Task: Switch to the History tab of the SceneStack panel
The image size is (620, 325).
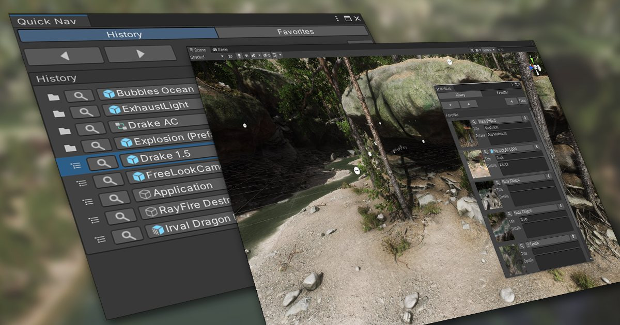Action: click(x=460, y=94)
